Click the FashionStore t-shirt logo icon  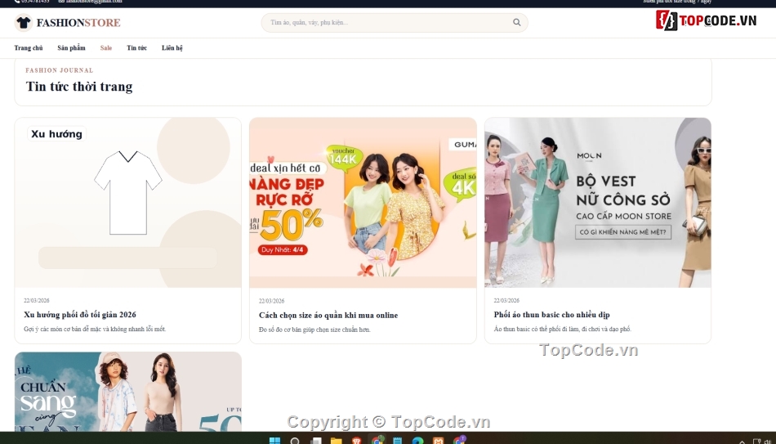(x=23, y=23)
